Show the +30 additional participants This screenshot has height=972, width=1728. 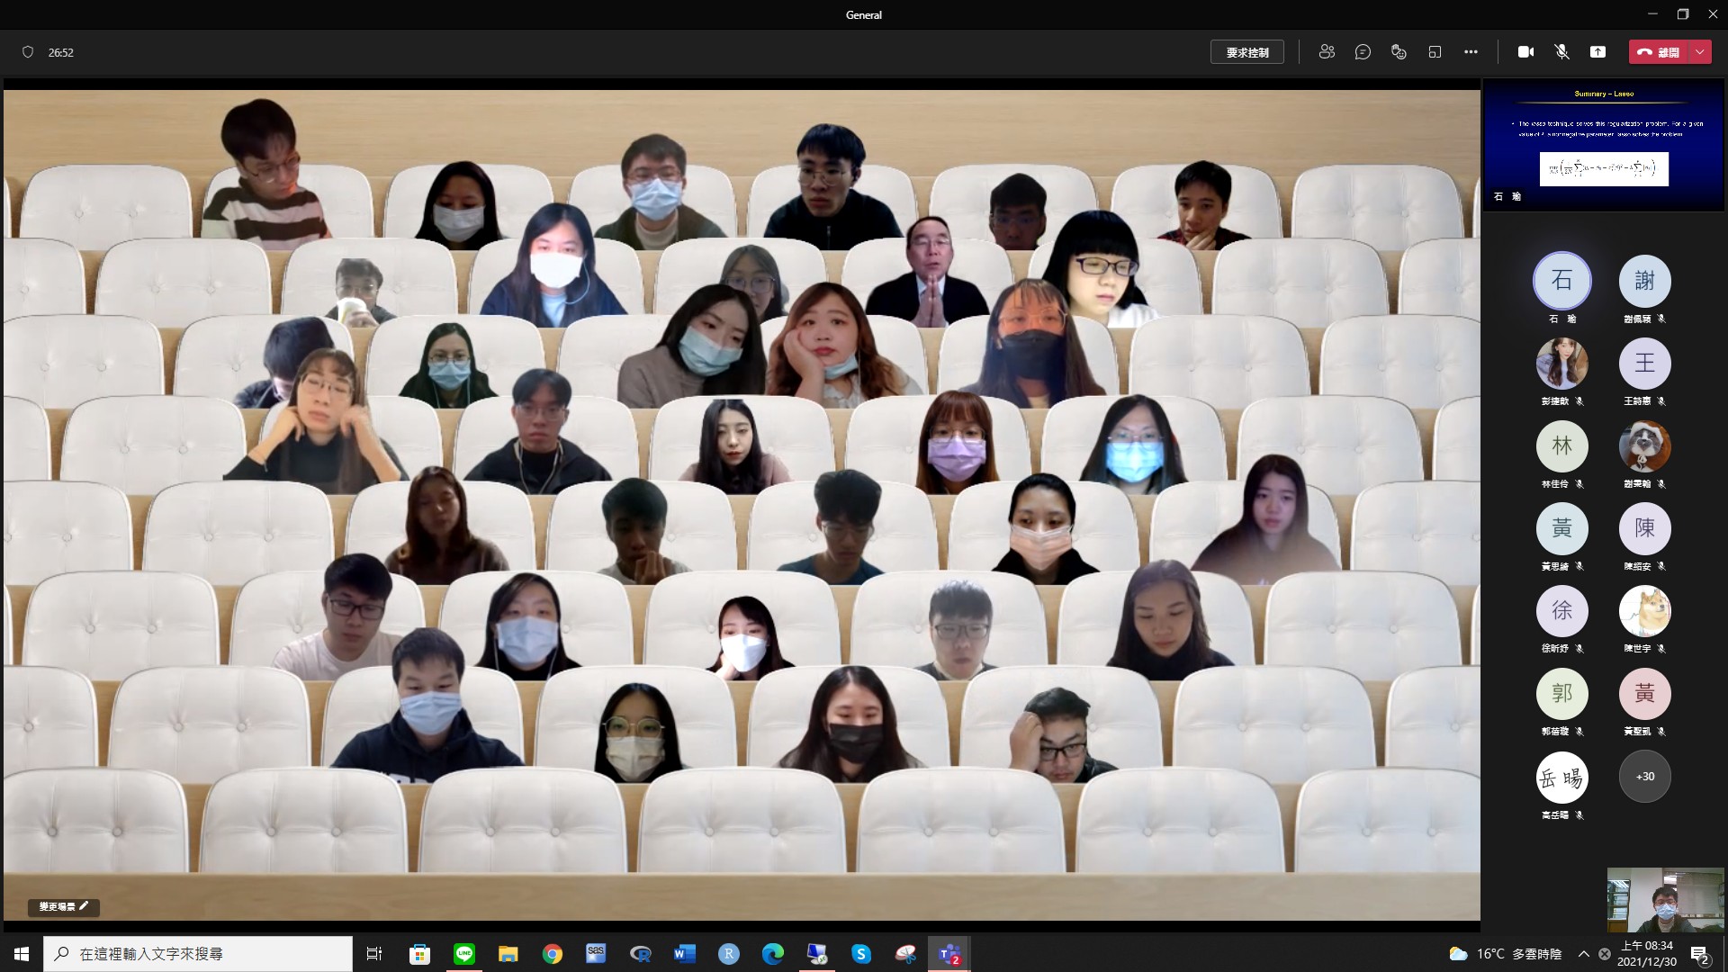point(1644,777)
